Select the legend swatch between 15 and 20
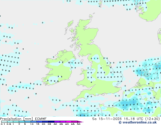161x125 pixels. (40, 122)
